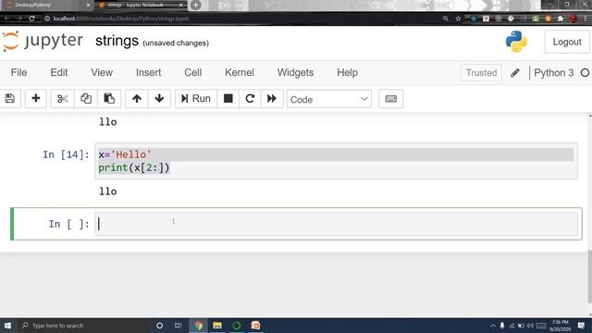This screenshot has height=333, width=592.
Task: Open browser zoom magnifier icon
Action: click(x=446, y=18)
